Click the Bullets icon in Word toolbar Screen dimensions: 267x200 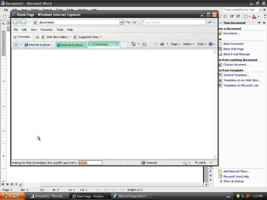point(226,16)
